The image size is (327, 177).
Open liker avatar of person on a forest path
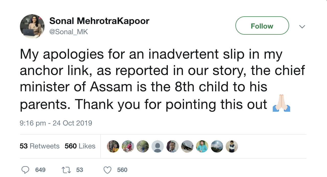pos(143,146)
